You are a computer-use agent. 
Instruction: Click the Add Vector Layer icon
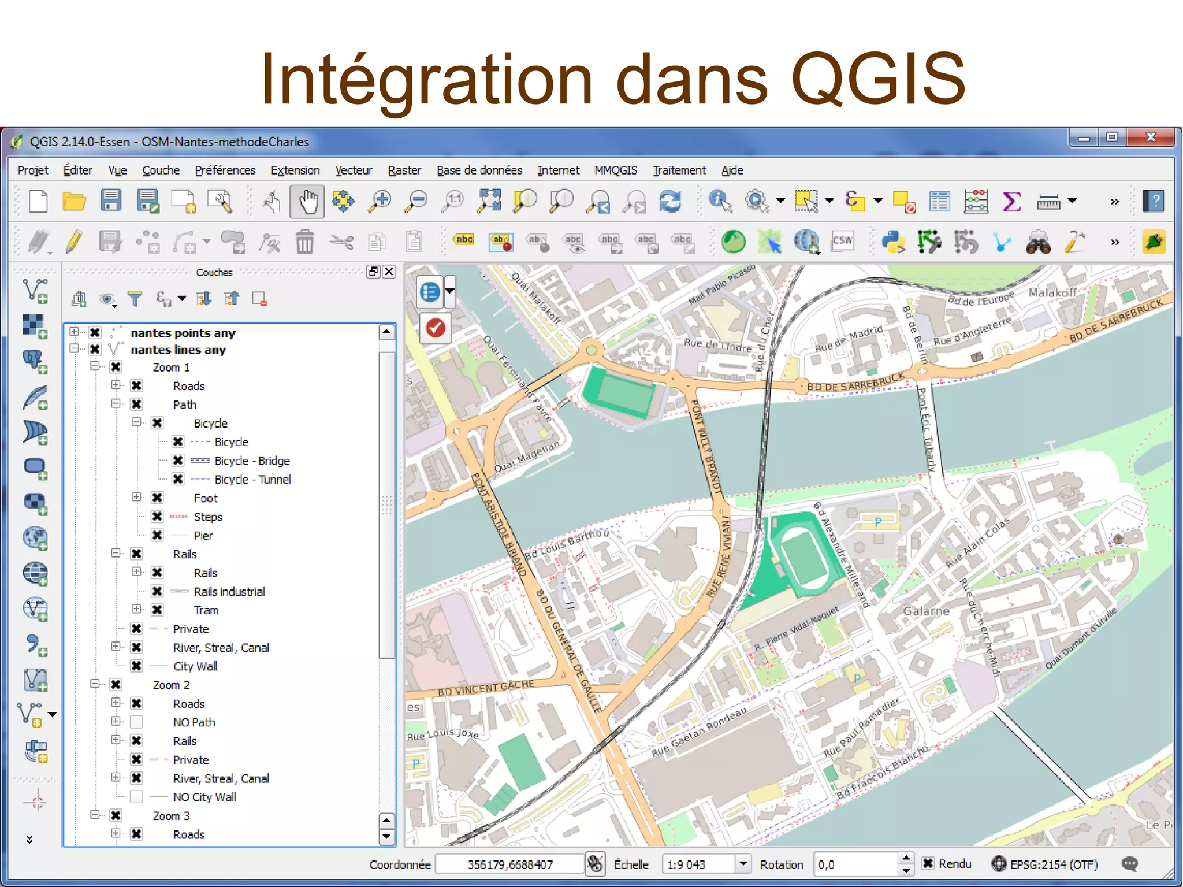[35, 291]
